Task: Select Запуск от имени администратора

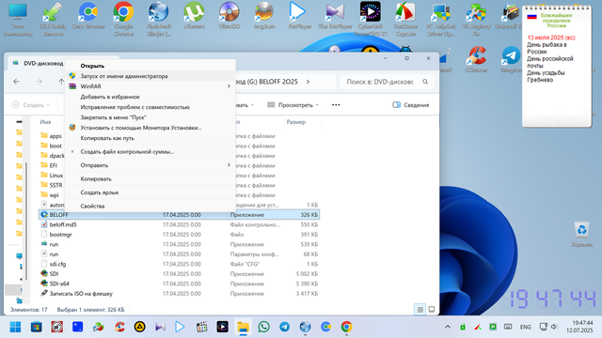Action: coord(150,76)
